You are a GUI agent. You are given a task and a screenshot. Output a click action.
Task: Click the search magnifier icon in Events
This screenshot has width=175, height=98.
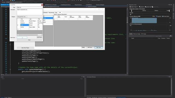(170, 36)
